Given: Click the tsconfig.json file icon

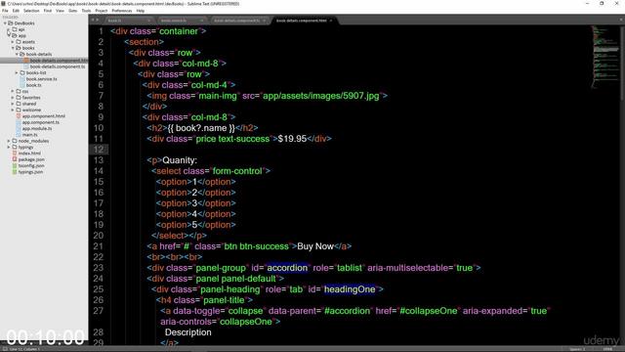Looking at the screenshot, I should coord(15,165).
